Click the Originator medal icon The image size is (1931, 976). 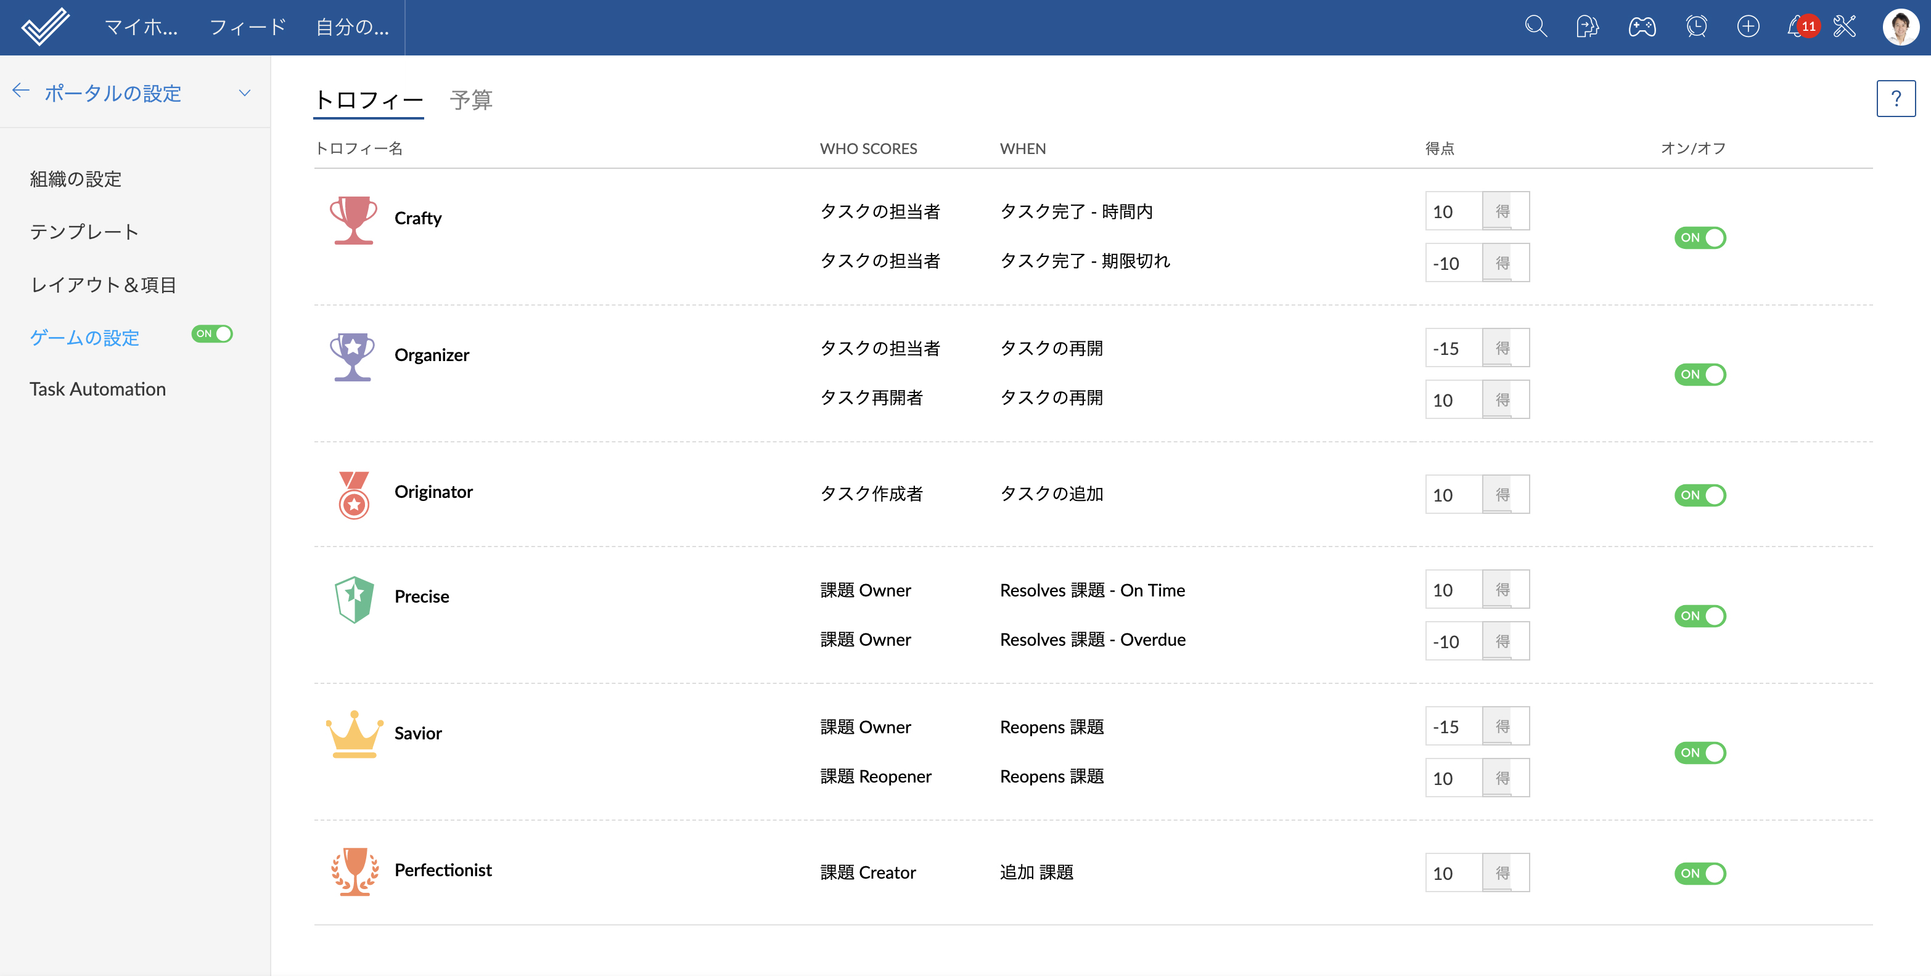click(354, 494)
